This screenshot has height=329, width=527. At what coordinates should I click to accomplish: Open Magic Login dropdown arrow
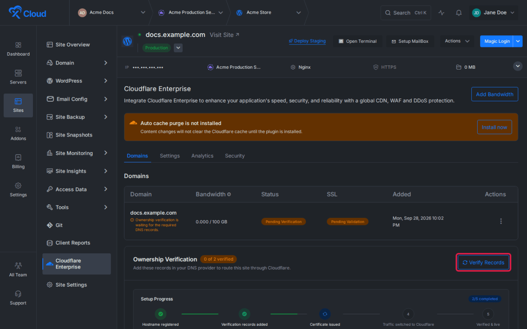(518, 41)
